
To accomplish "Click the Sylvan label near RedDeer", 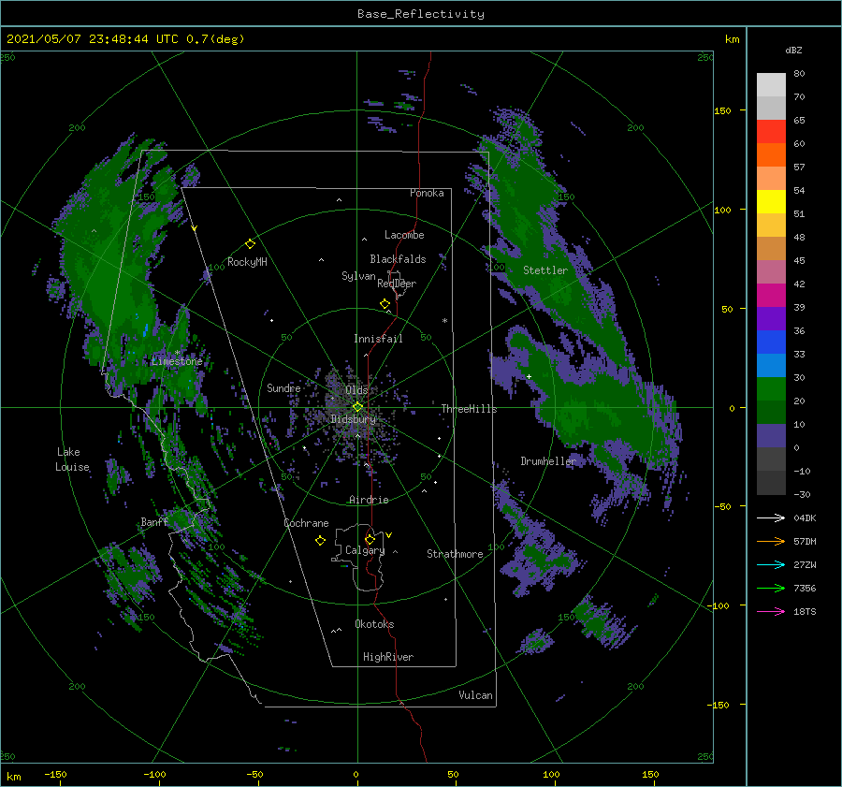I will [358, 276].
